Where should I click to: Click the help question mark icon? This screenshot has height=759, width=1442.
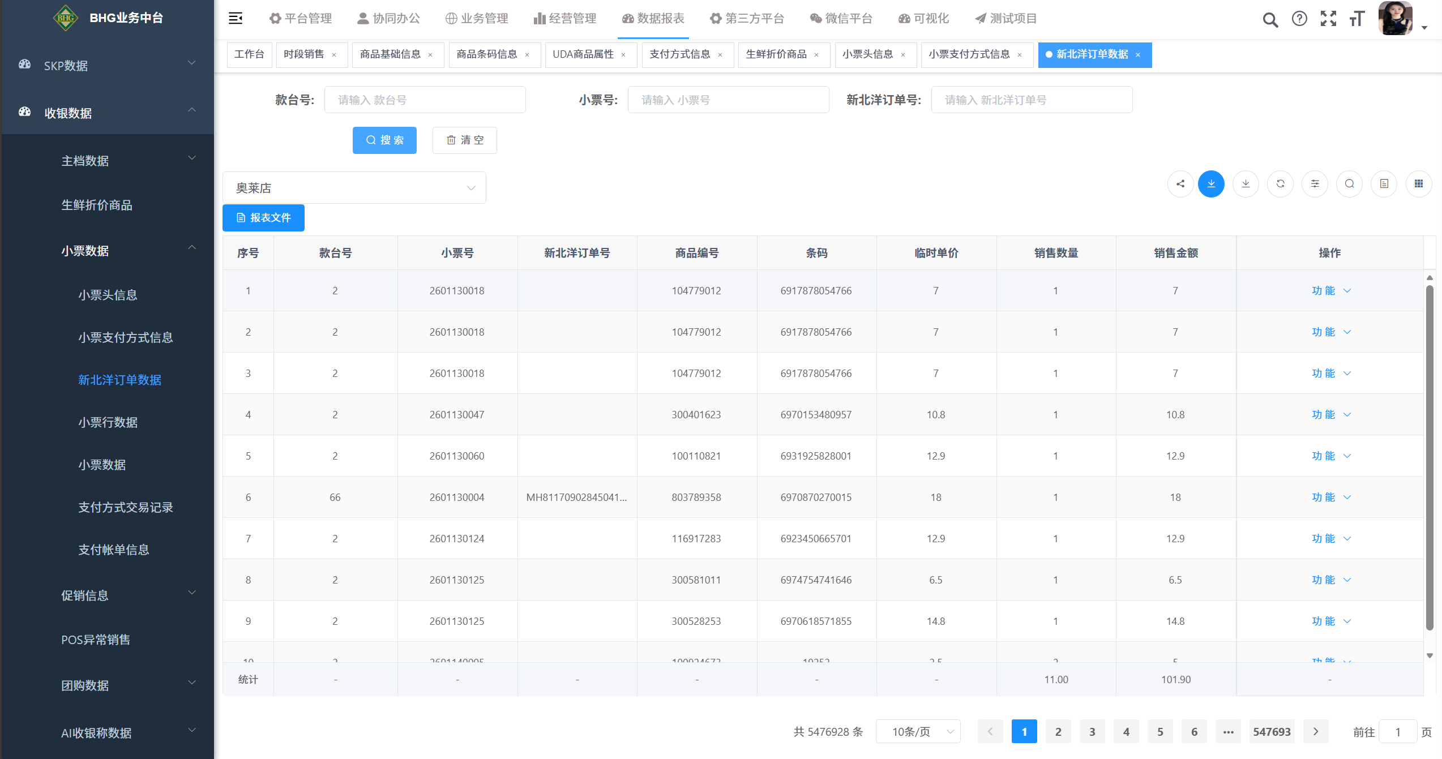click(x=1299, y=19)
